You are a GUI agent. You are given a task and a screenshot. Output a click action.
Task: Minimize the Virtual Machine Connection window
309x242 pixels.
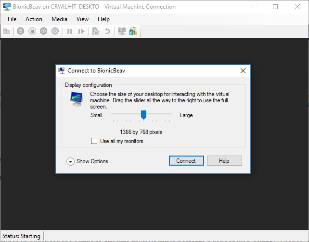[254, 7]
